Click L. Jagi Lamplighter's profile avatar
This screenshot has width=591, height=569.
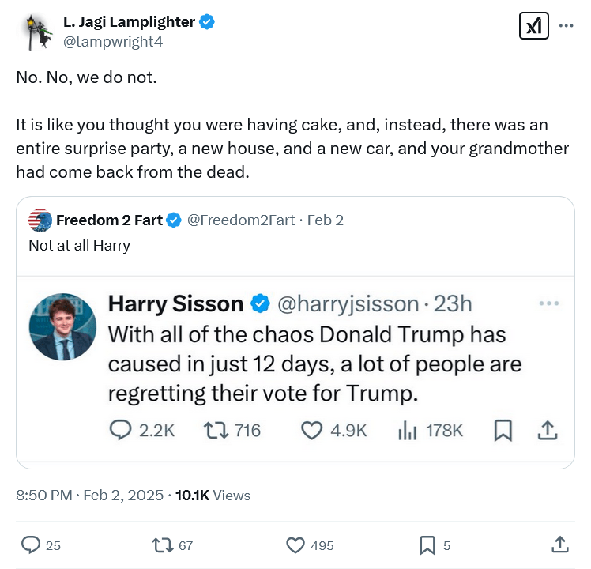[x=34, y=32]
